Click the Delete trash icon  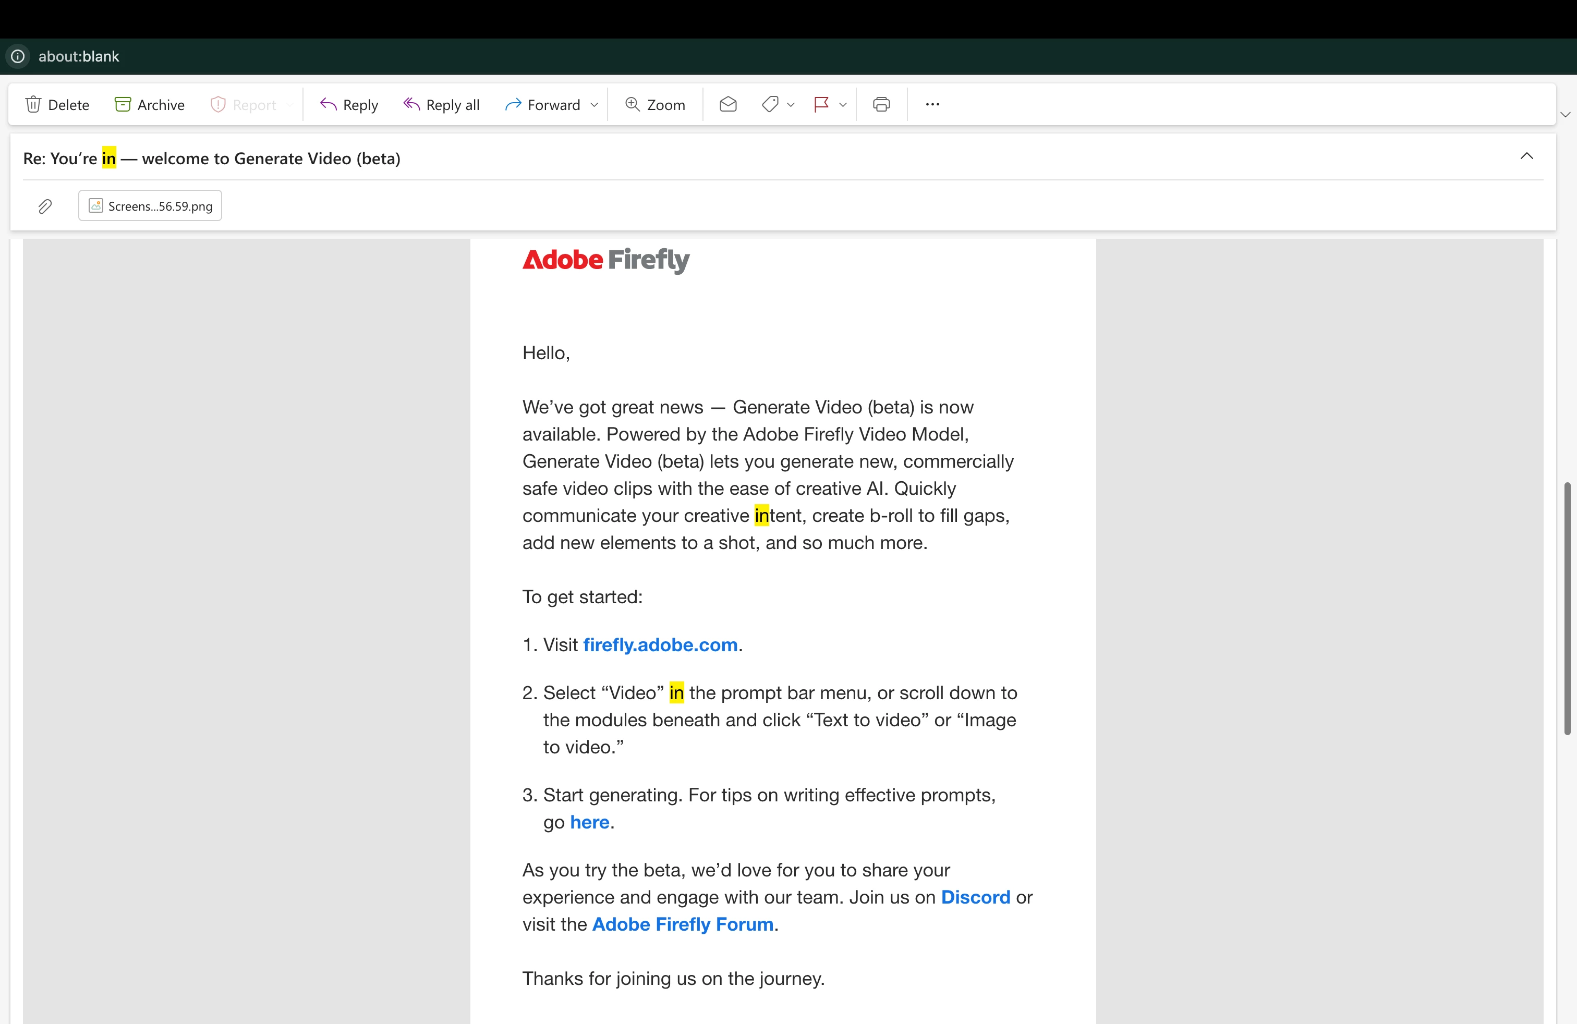coord(34,105)
